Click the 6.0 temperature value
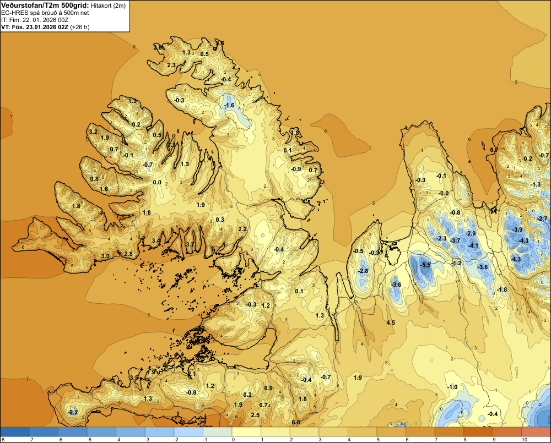This screenshot has height=443, width=551. (296, 422)
